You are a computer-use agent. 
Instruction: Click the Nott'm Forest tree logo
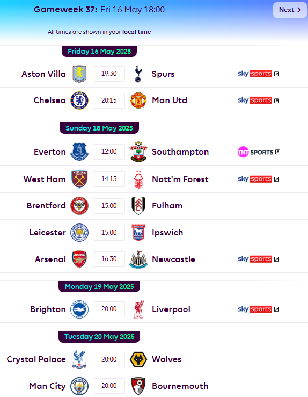(x=138, y=179)
